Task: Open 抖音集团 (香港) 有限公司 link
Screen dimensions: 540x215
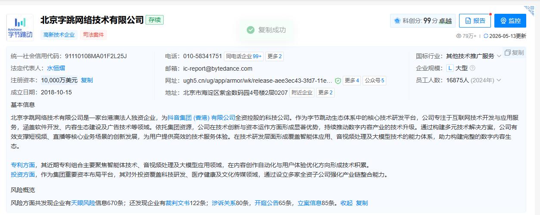Action: (x=202, y=117)
